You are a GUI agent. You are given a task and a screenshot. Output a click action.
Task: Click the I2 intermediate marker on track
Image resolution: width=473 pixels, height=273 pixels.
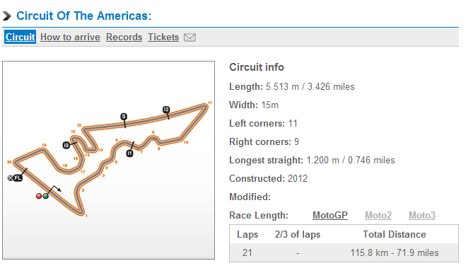(166, 109)
